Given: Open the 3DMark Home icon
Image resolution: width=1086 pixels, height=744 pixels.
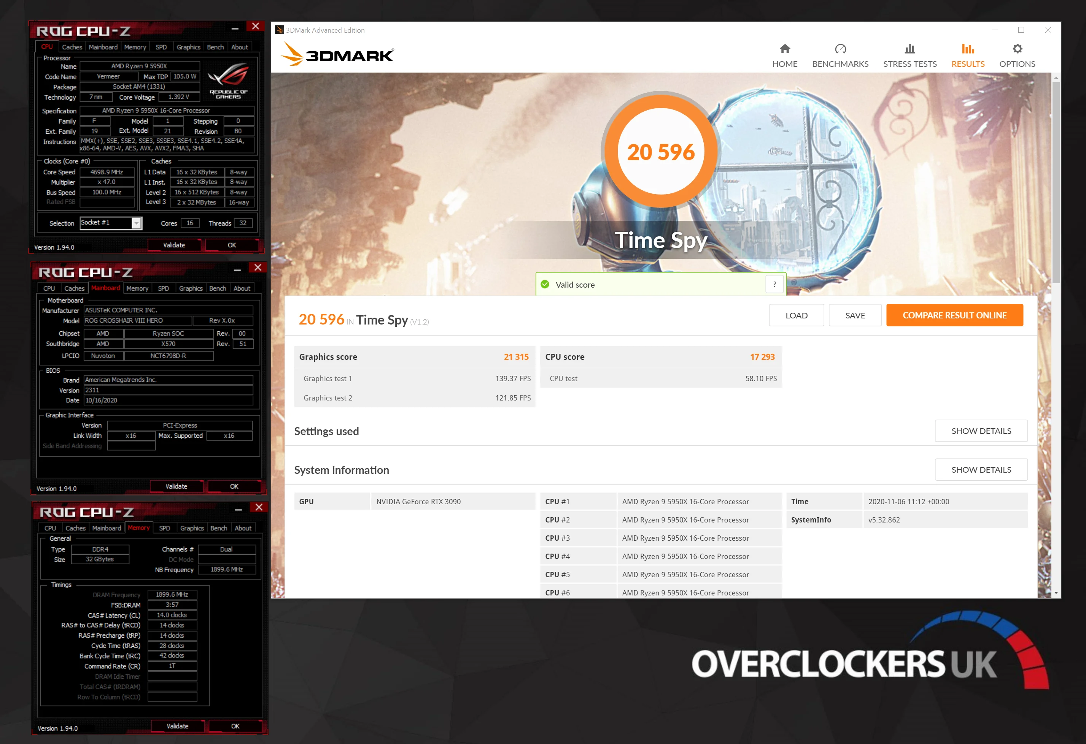Looking at the screenshot, I should coord(785,49).
